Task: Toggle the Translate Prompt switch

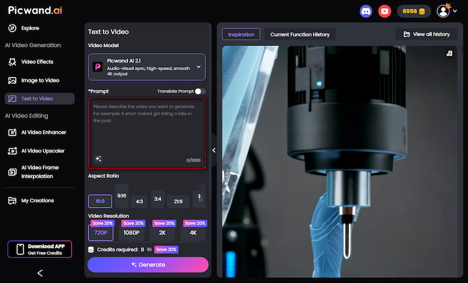Action: pyautogui.click(x=199, y=91)
